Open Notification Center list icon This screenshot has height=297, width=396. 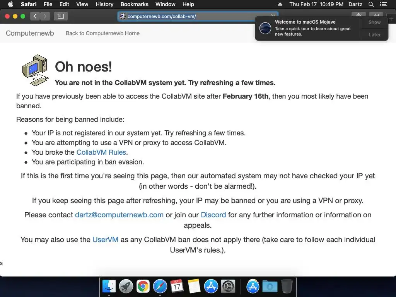(383, 4)
